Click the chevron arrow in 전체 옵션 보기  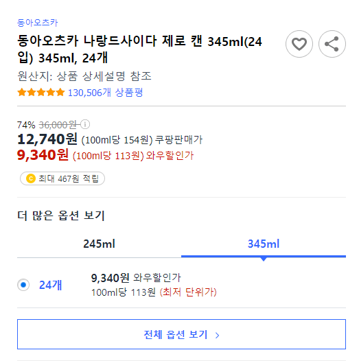[217, 335]
